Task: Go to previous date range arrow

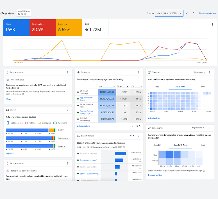Action: pyautogui.click(x=187, y=13)
